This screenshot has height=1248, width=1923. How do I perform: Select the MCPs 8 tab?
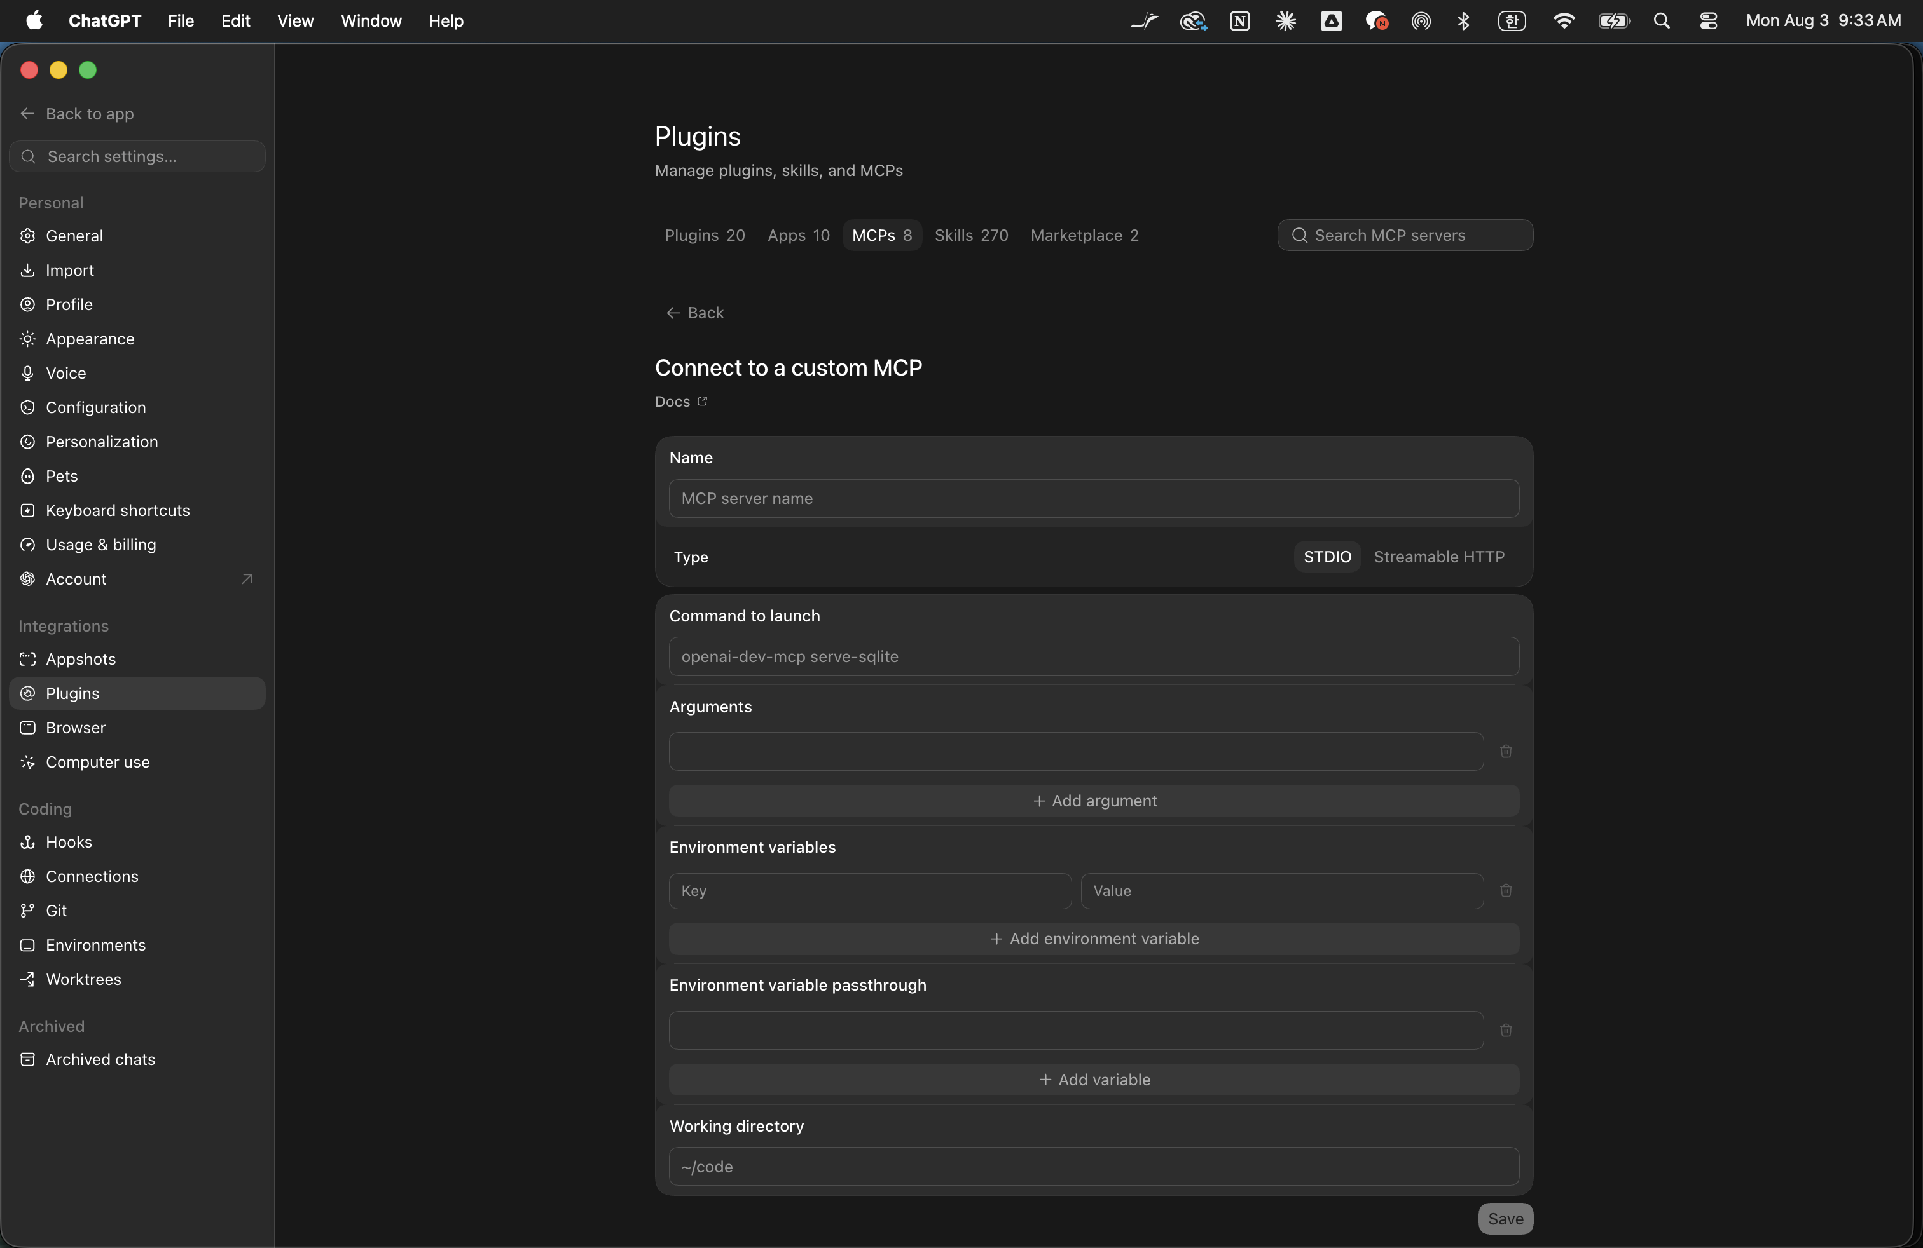pyautogui.click(x=882, y=235)
